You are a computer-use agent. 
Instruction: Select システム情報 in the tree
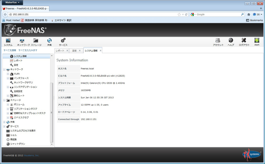point(20,56)
